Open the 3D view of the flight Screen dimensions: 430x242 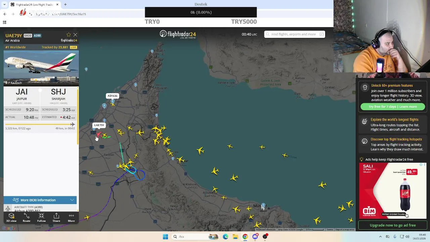pyautogui.click(x=11, y=217)
